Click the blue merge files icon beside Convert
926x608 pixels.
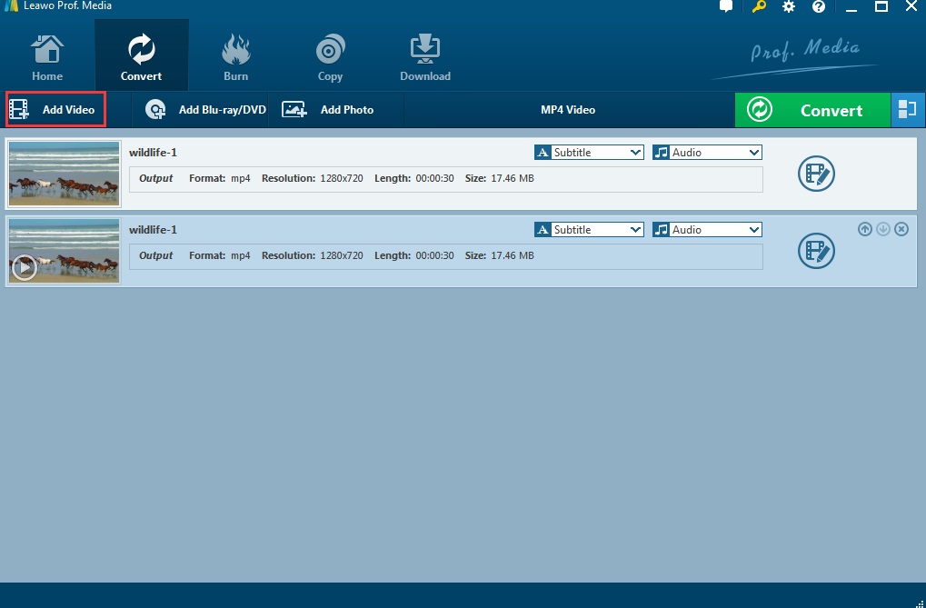click(x=907, y=110)
